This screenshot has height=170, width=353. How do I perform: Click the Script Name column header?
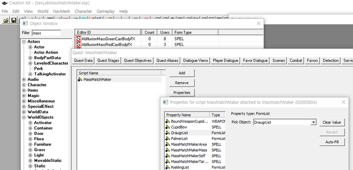pos(119,73)
